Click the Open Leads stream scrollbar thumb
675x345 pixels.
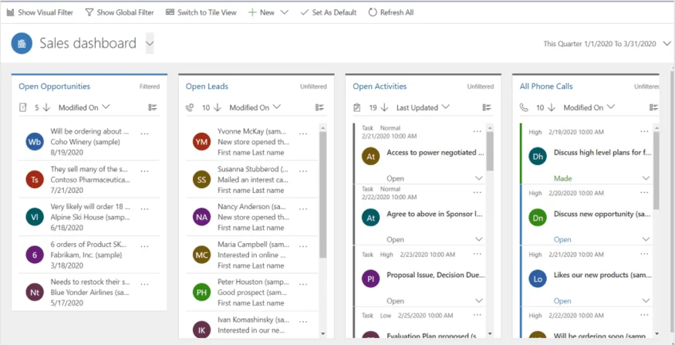pos(323,194)
